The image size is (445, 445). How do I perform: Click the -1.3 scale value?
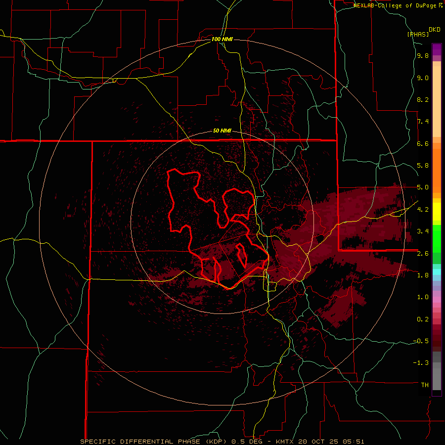click(421, 363)
